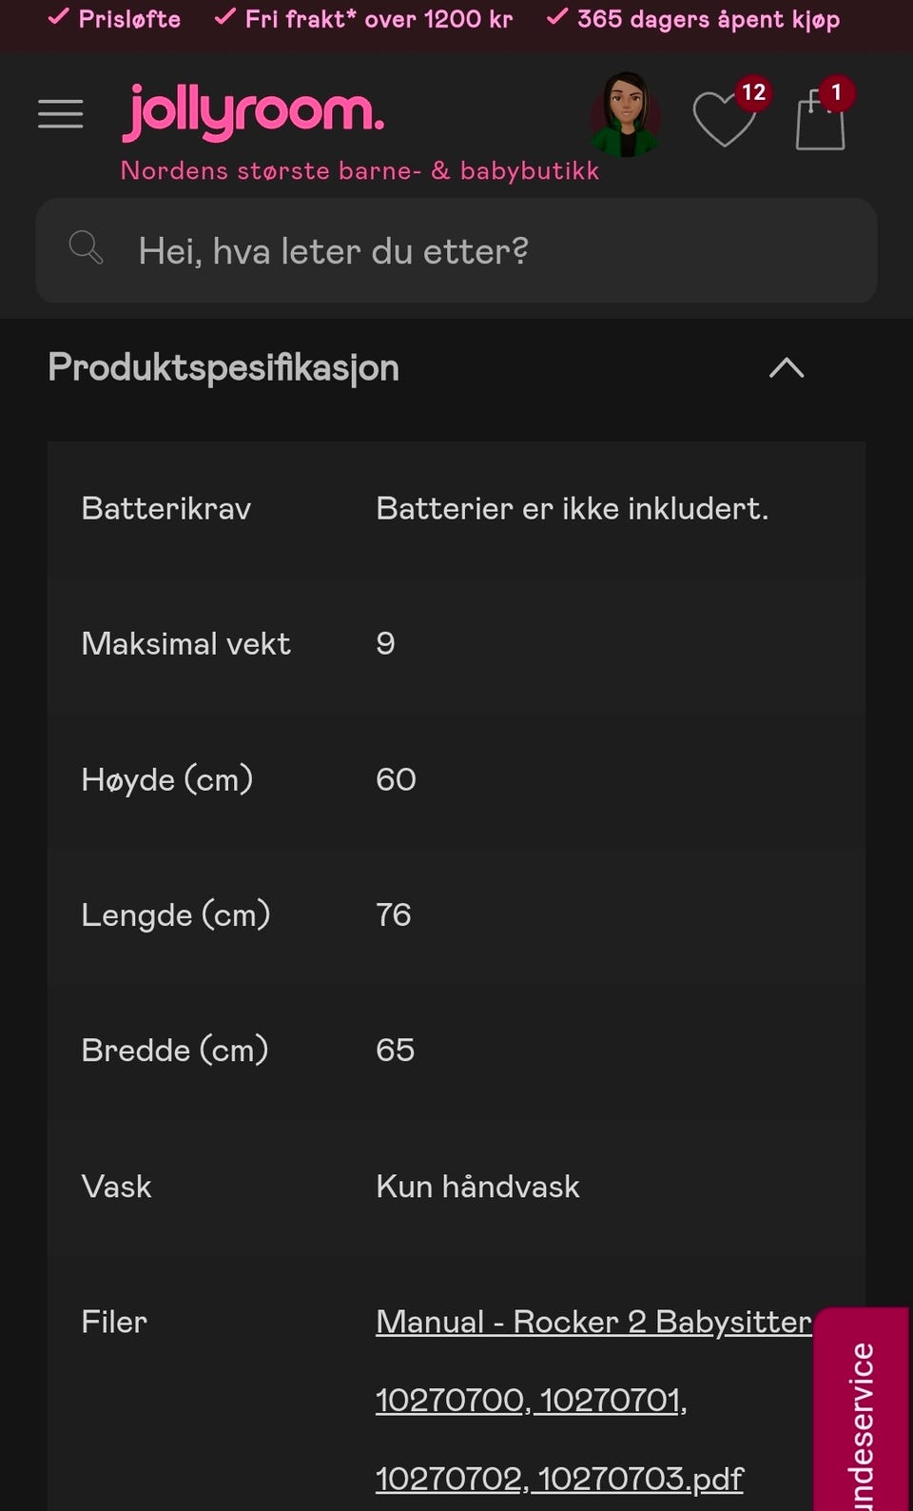The image size is (913, 1511).
Task: Collapse Produktspesifikasjon with the chevron arrow
Action: [787, 368]
